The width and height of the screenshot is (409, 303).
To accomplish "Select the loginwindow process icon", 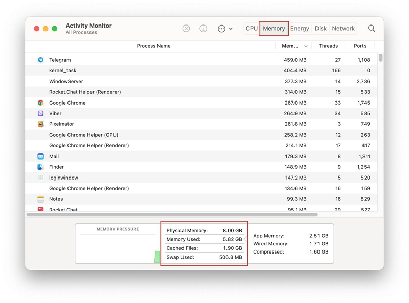I will (40, 178).
